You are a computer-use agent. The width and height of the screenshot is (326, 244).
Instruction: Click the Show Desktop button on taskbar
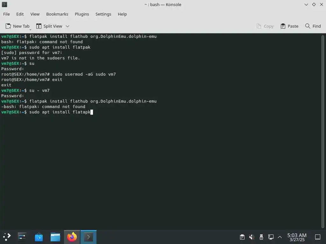coord(318,237)
